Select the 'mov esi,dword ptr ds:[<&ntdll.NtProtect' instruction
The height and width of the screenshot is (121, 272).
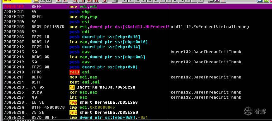coord(119,27)
